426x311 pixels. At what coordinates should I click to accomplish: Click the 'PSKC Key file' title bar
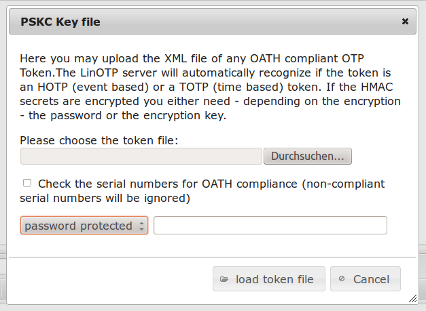tap(204, 22)
